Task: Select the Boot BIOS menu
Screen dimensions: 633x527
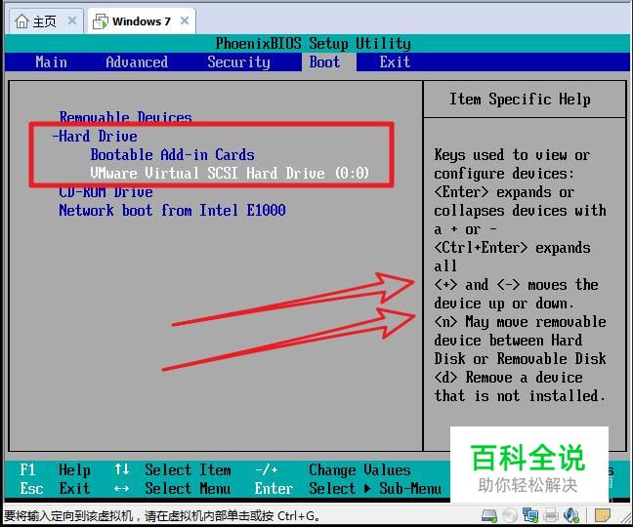Action: (x=324, y=62)
